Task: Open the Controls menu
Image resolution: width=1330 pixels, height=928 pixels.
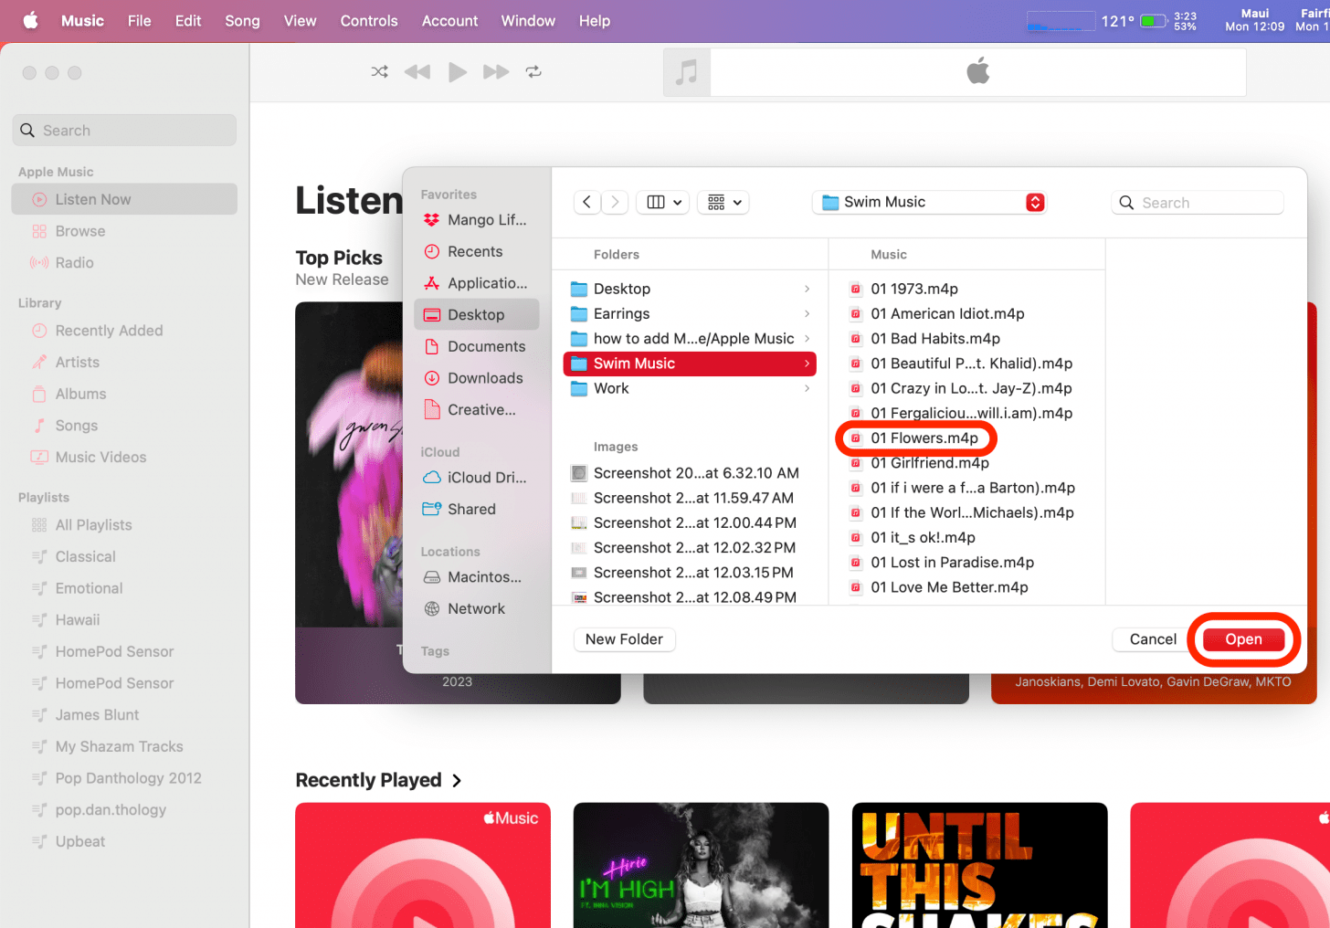Action: (369, 21)
